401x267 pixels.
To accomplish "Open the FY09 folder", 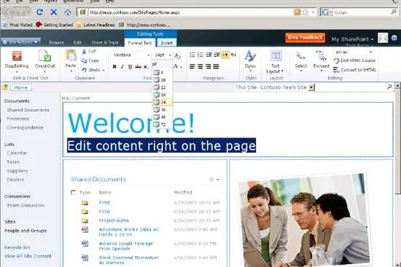I will pos(104,203).
